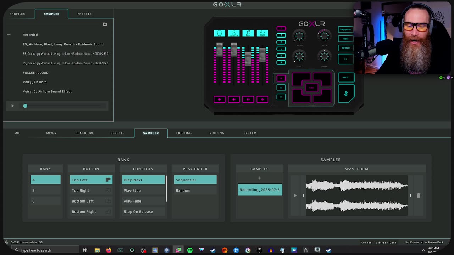Click the Music channel icon on the device
Viewport: 454px width, 255px height.
248,33
